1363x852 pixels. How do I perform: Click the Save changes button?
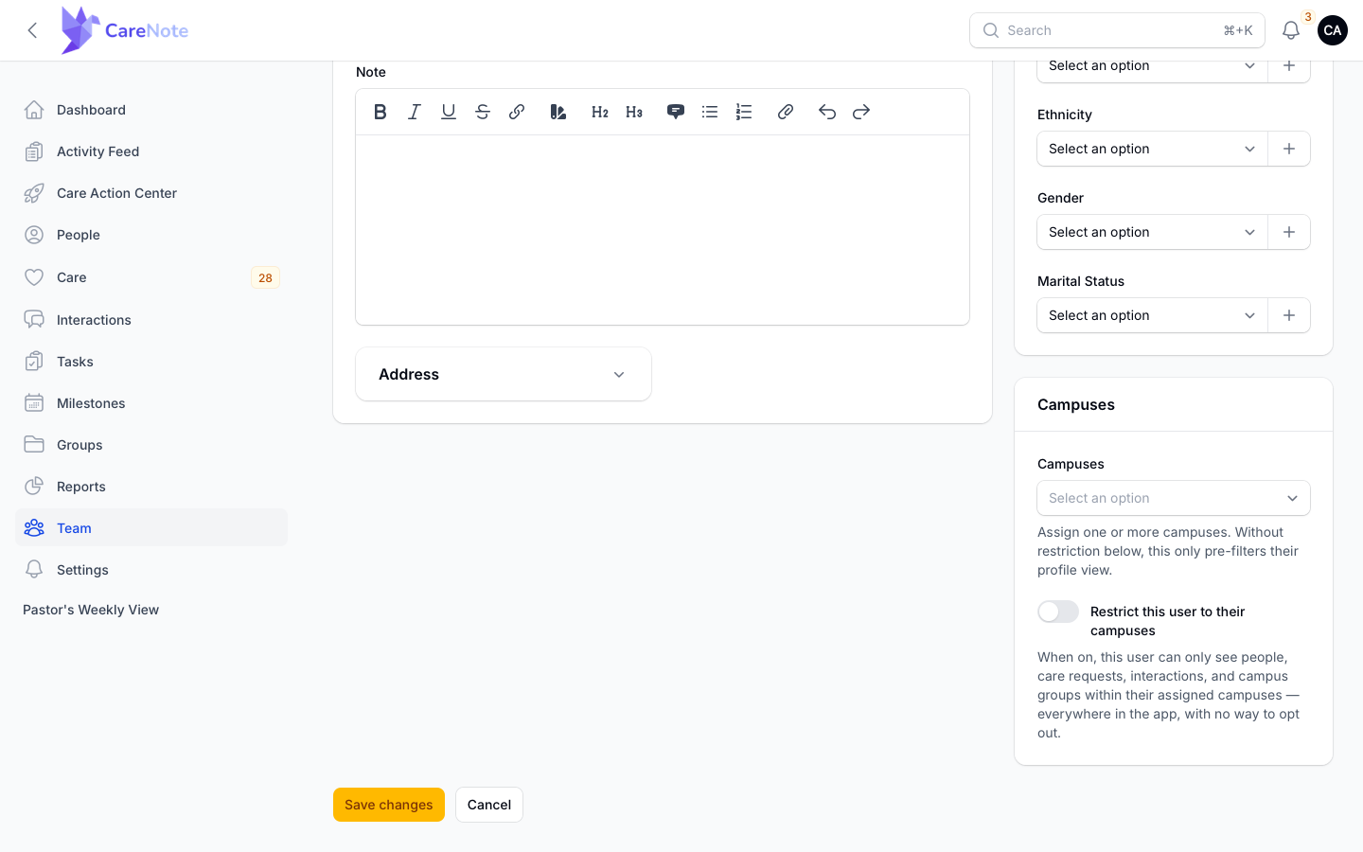coord(389,805)
